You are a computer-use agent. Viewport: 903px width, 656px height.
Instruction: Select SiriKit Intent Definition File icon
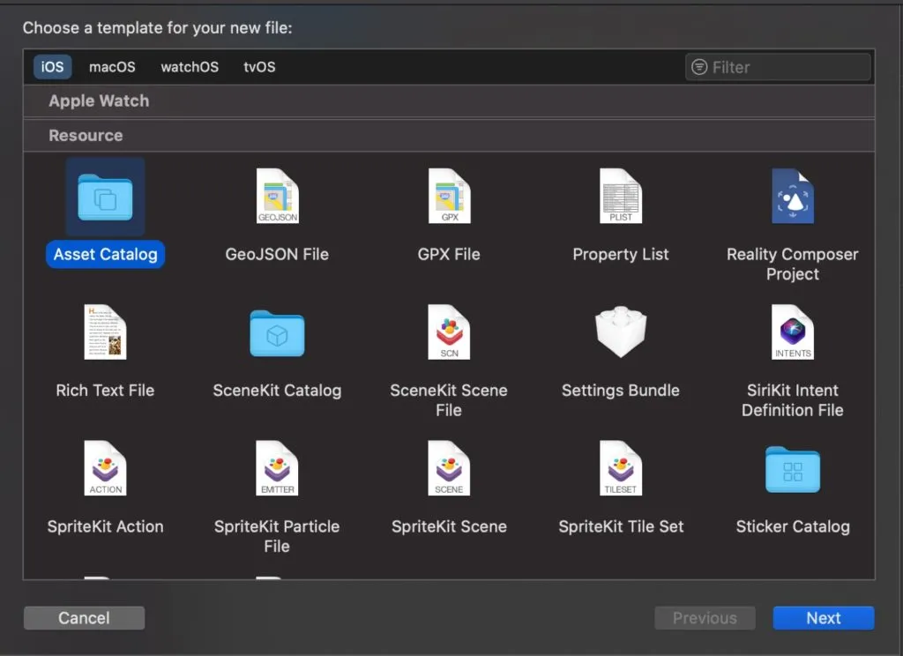(x=792, y=332)
